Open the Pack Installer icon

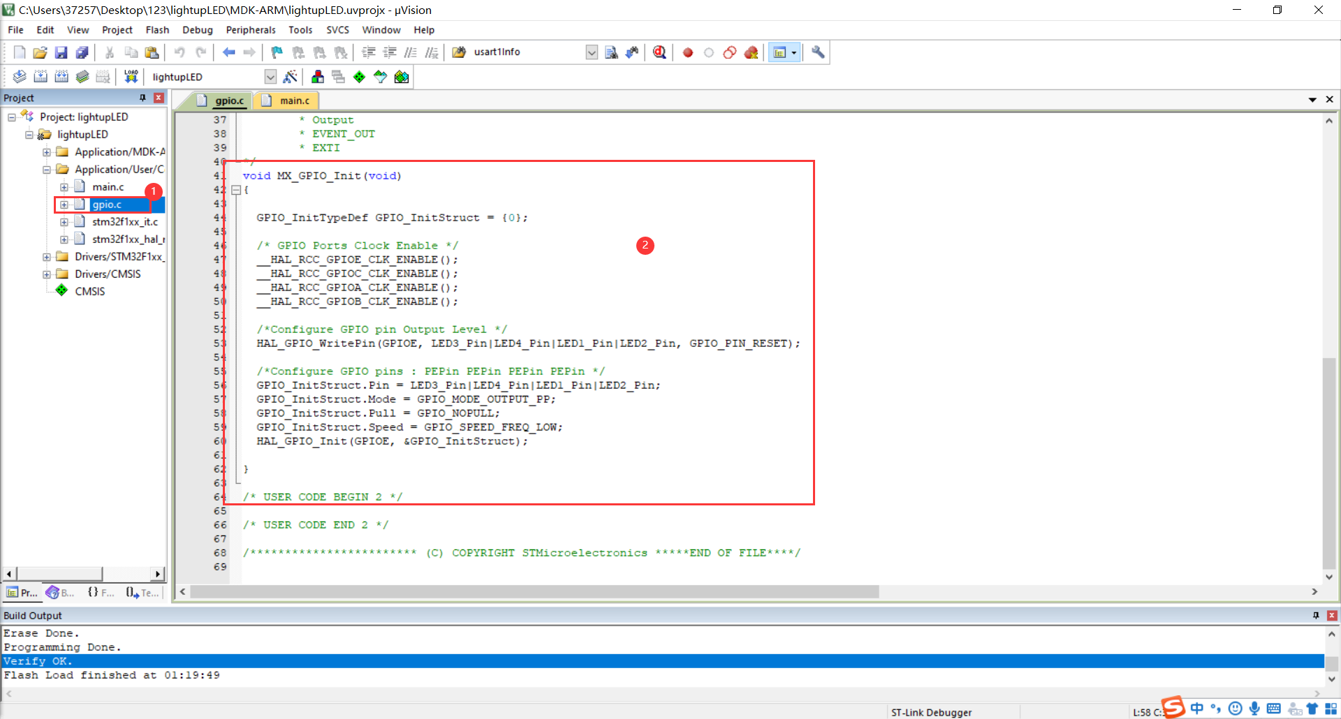[x=402, y=77]
